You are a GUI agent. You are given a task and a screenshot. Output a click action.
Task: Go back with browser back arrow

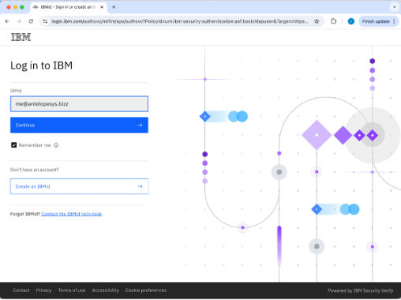7,21
